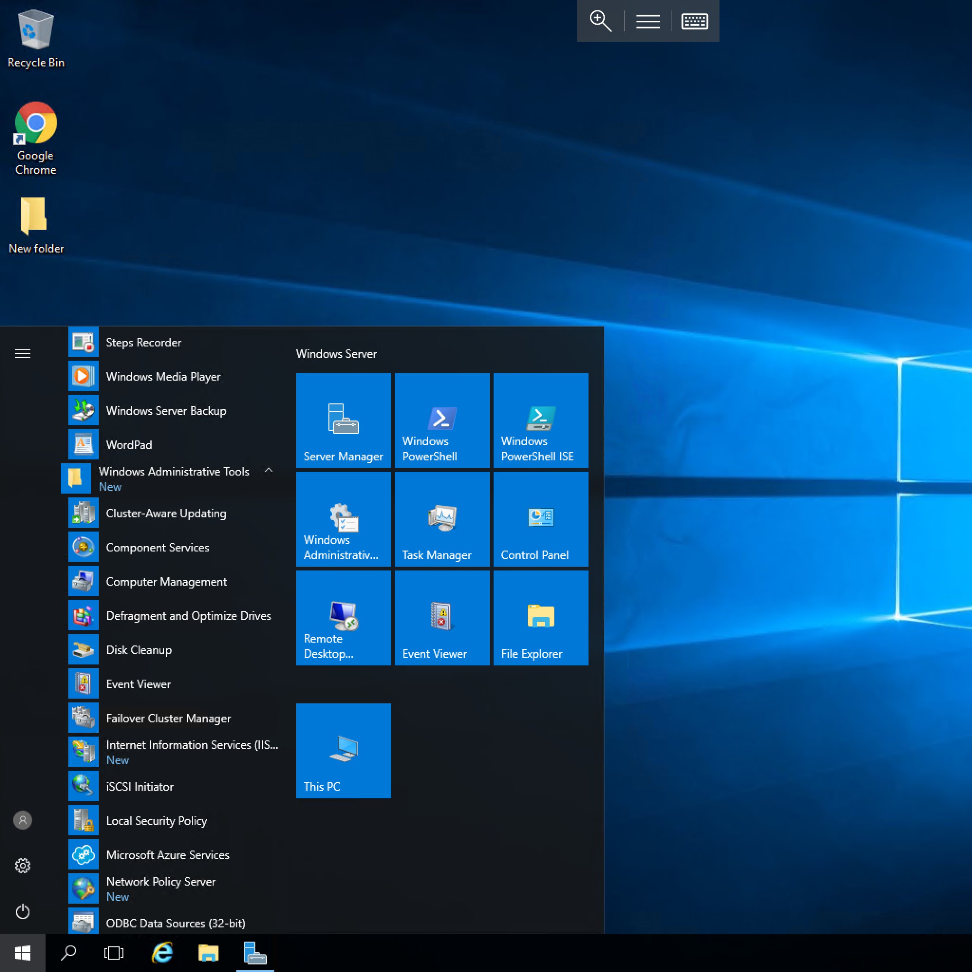972x972 pixels.
Task: Activate Task View on the taskbar
Action: 112,953
